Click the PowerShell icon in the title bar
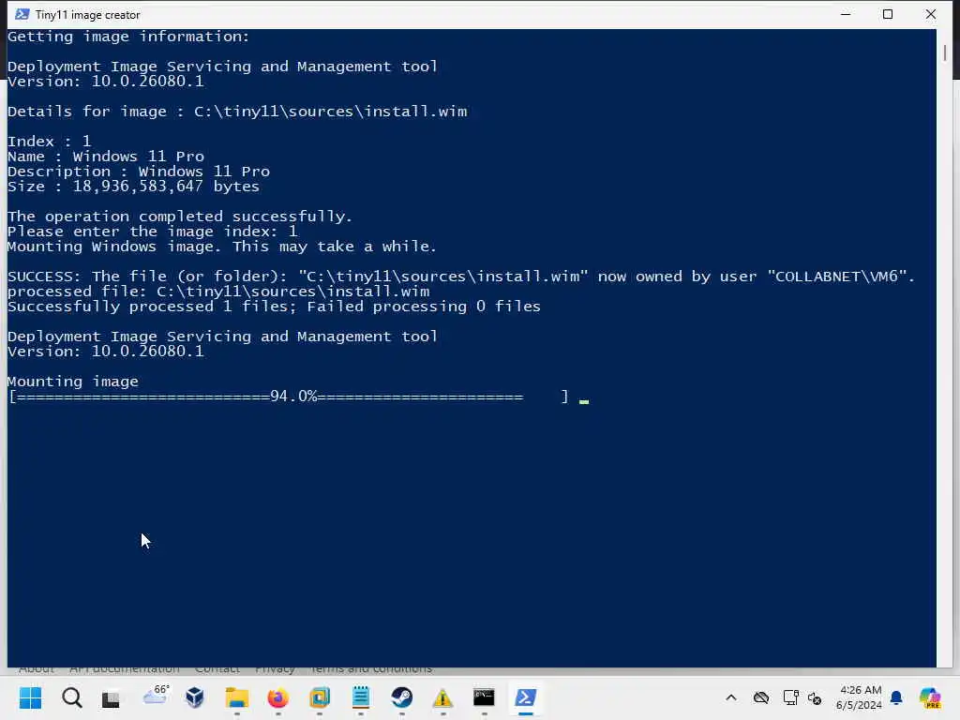This screenshot has height=720, width=960. pos(22,14)
